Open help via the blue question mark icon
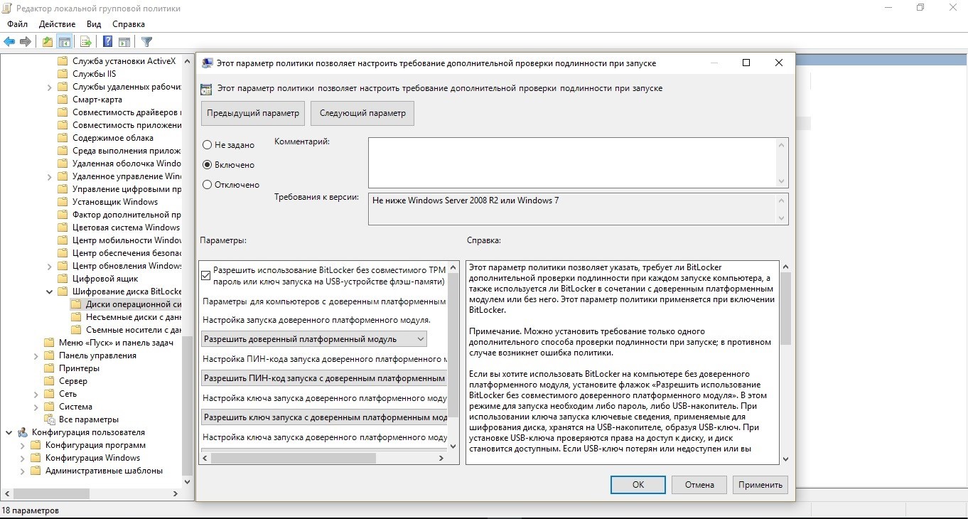The image size is (968, 519). (108, 41)
